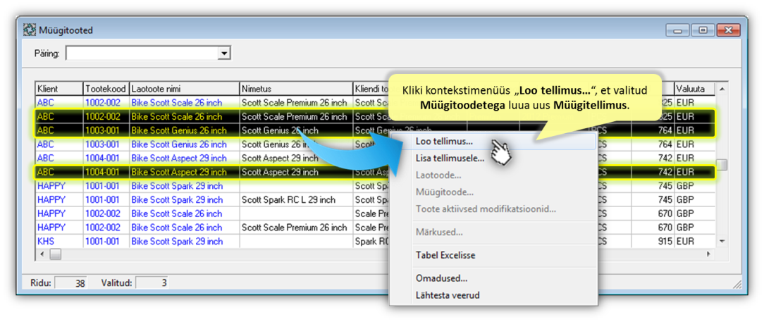Click the Nimetus column header
The image size is (764, 322).
coord(296,89)
